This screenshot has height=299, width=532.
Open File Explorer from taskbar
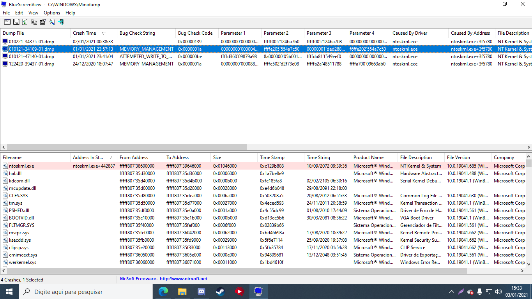tap(182, 292)
